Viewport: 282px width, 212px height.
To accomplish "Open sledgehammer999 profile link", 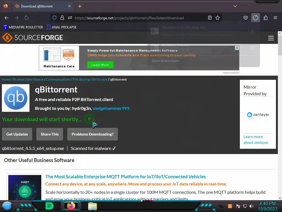I will 111,108.
